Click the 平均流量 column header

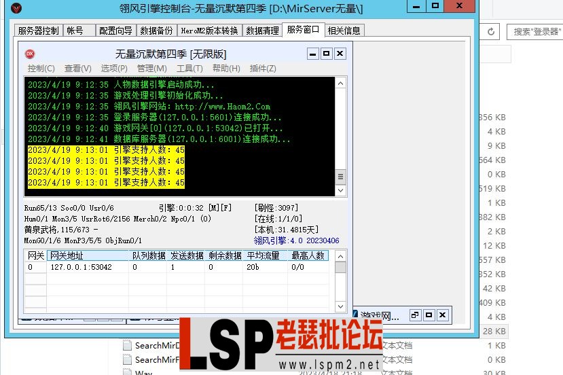(x=266, y=255)
